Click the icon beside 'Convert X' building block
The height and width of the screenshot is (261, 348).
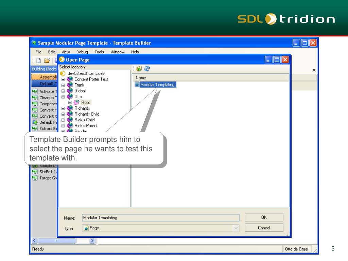(35, 116)
